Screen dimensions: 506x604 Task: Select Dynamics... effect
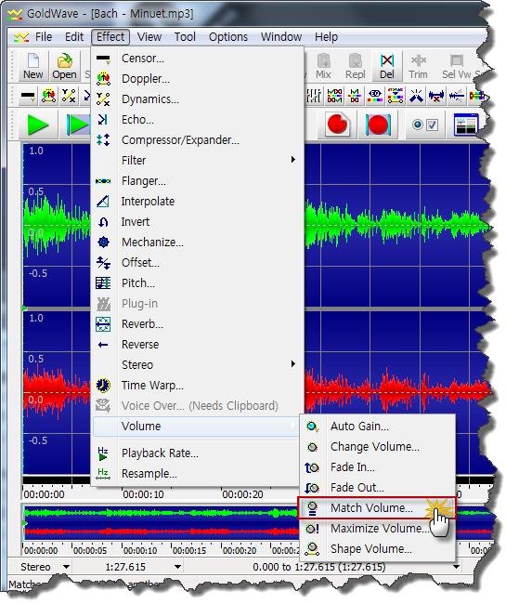tap(197, 99)
